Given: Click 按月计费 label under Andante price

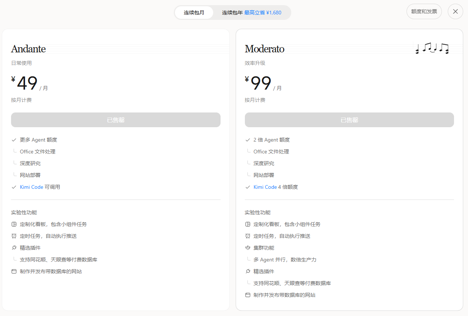Looking at the screenshot, I should click(x=21, y=100).
